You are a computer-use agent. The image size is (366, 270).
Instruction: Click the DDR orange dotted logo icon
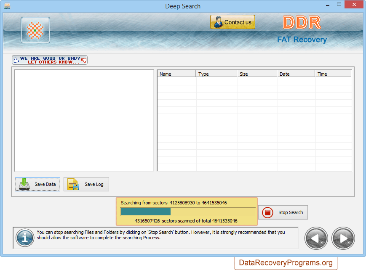[x=35, y=30]
